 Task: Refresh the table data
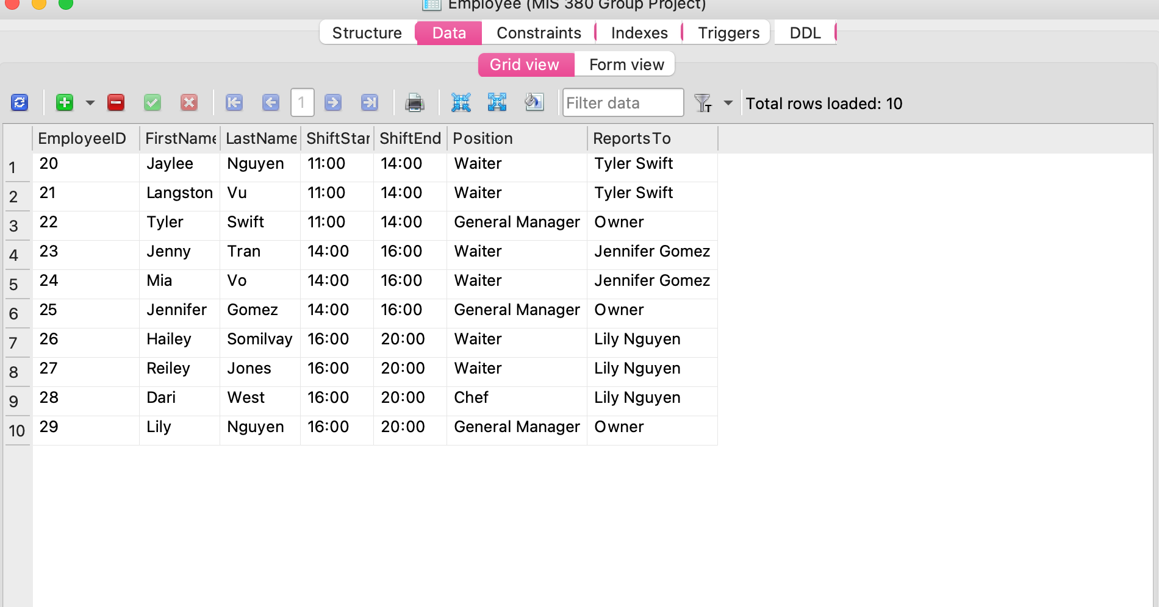click(x=20, y=102)
